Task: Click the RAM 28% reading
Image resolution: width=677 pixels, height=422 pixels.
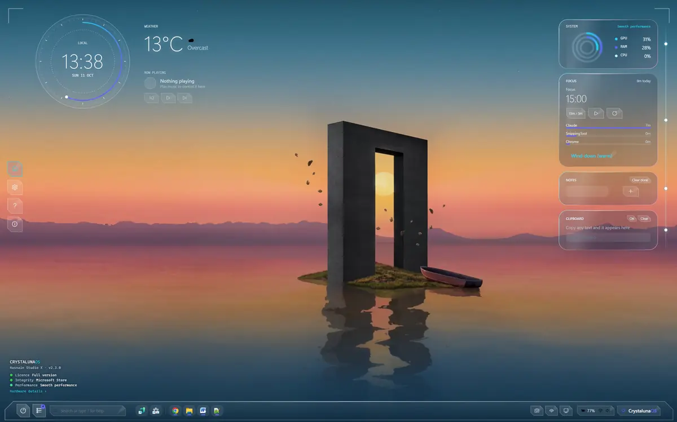Action: pos(632,47)
